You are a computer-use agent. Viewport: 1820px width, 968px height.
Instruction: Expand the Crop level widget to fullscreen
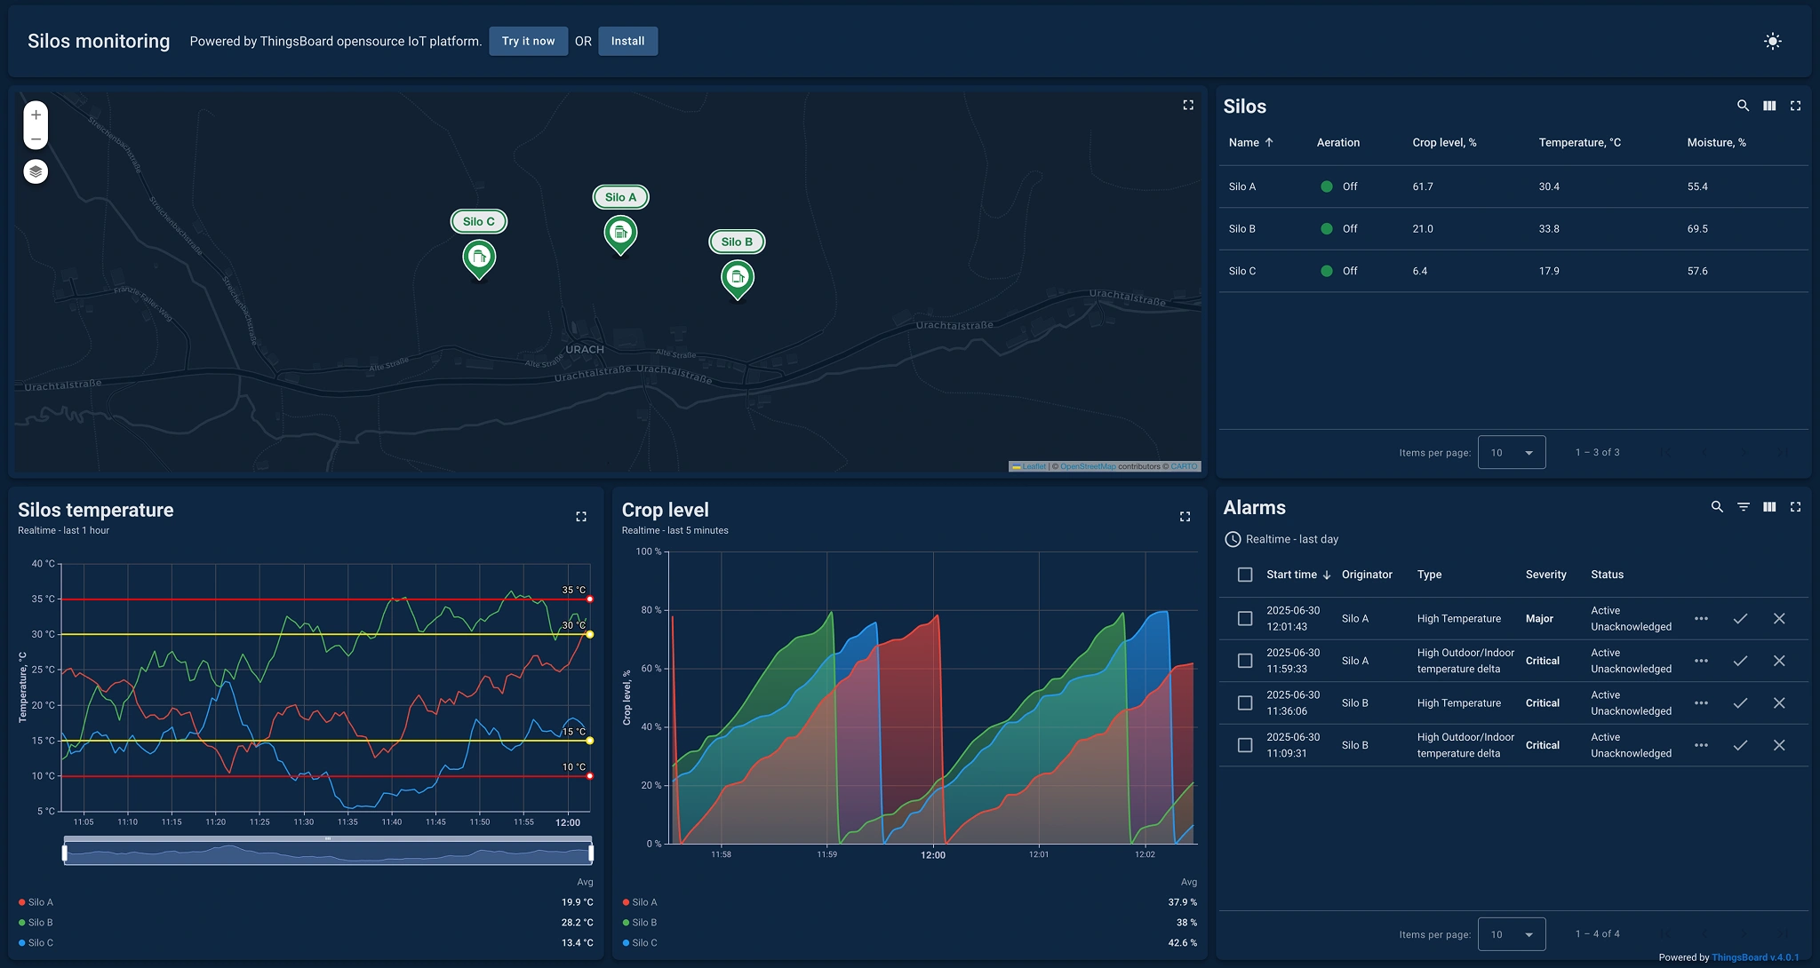[1185, 516]
